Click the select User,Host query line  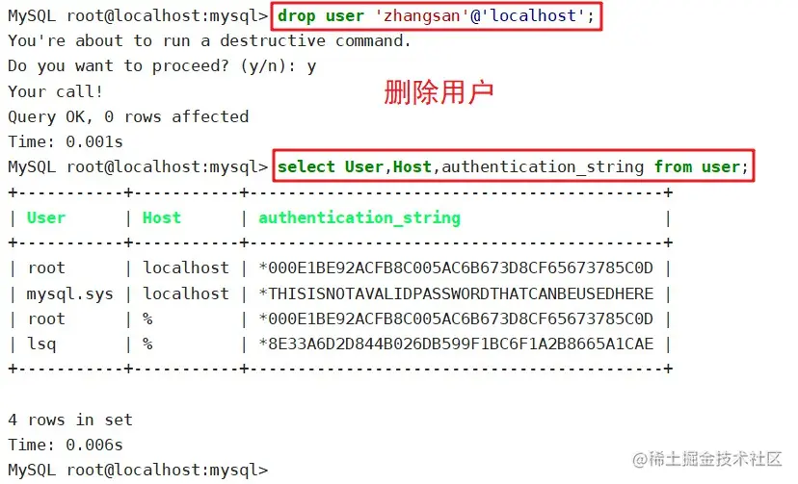tap(513, 166)
